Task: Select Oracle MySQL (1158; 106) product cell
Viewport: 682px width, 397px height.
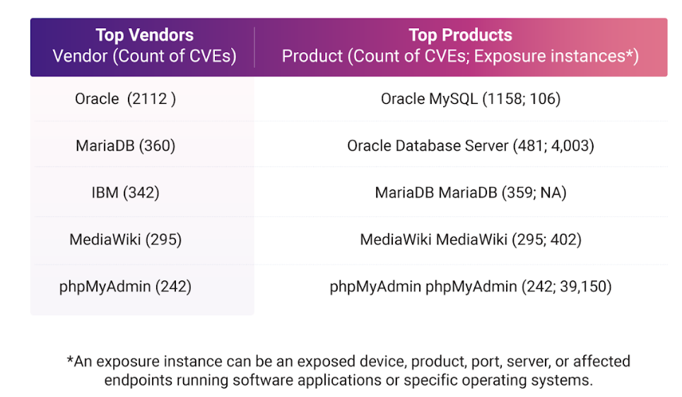Action: coord(470,99)
